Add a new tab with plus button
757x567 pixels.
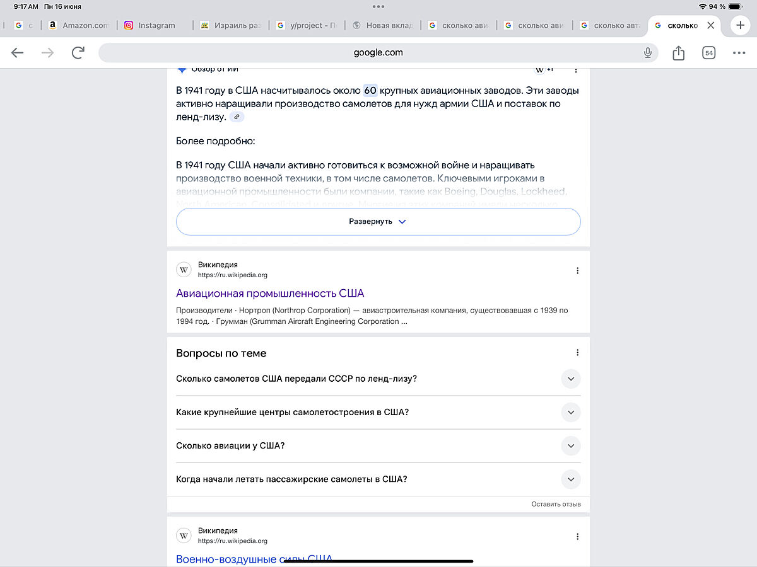tap(741, 25)
